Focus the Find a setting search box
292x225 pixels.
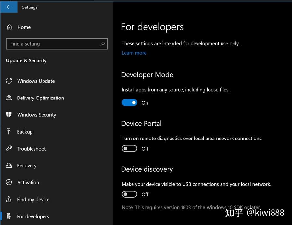pyautogui.click(x=57, y=44)
